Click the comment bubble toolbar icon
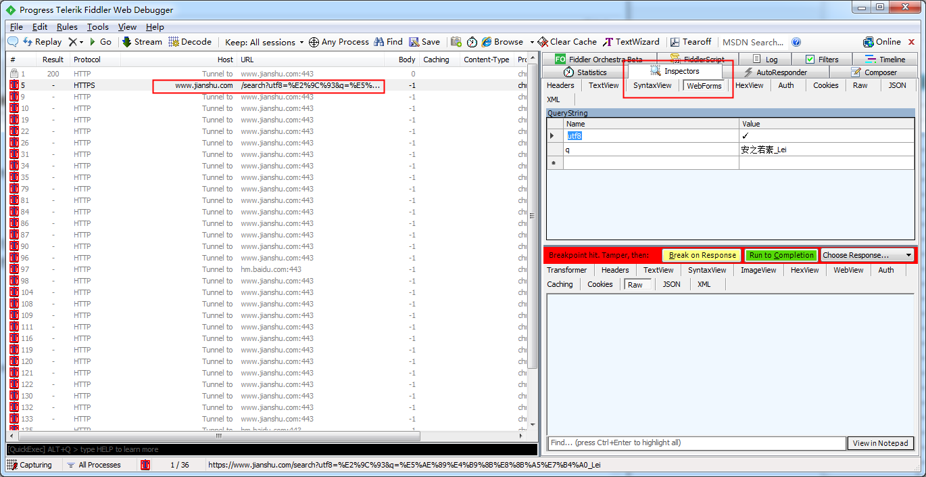Viewport: 926px width, 477px height. [x=13, y=42]
